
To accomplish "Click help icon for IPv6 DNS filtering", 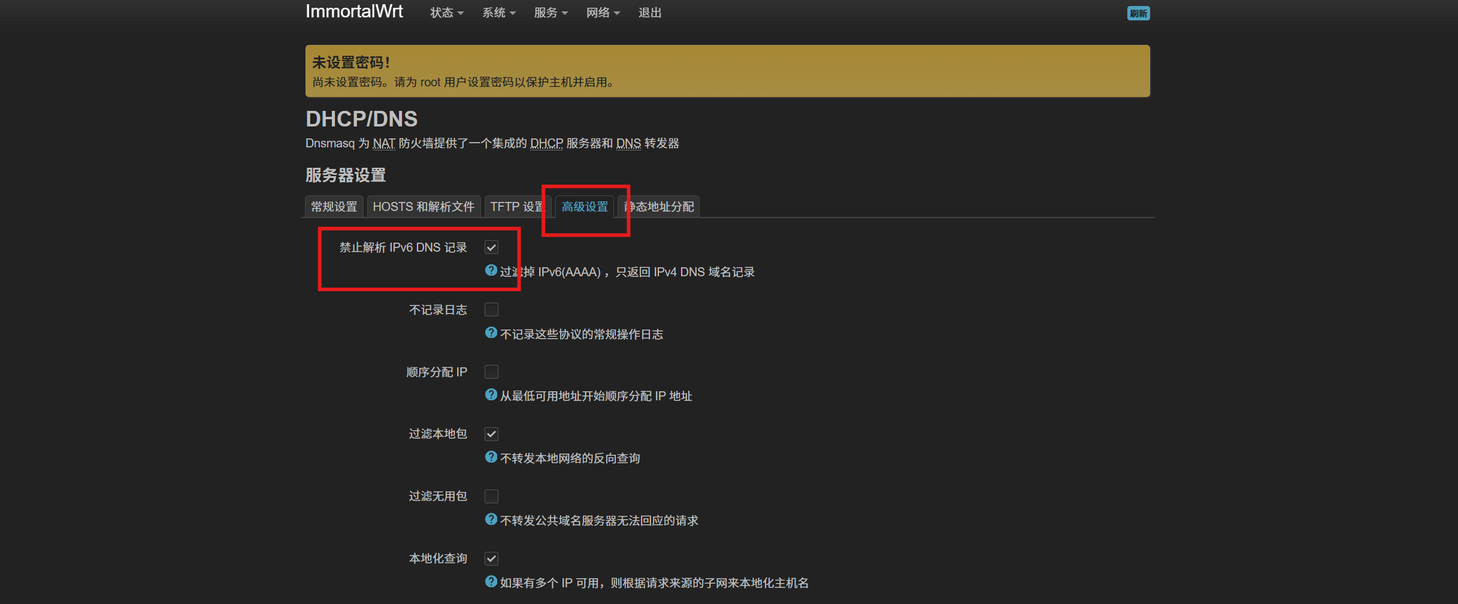I will pyautogui.click(x=491, y=271).
